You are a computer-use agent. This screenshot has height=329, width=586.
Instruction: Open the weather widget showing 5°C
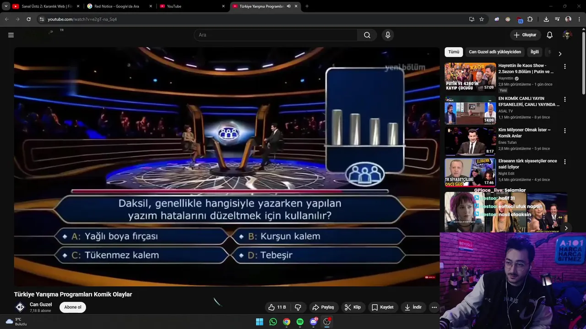[16, 322]
